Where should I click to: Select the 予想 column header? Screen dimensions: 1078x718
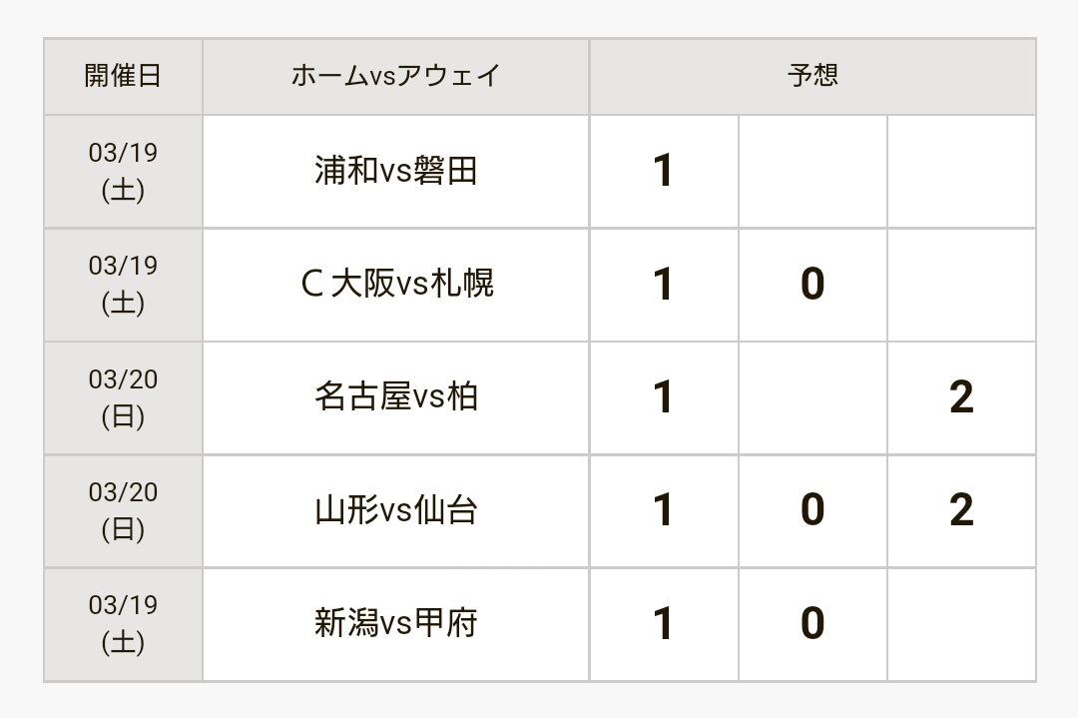(x=812, y=76)
